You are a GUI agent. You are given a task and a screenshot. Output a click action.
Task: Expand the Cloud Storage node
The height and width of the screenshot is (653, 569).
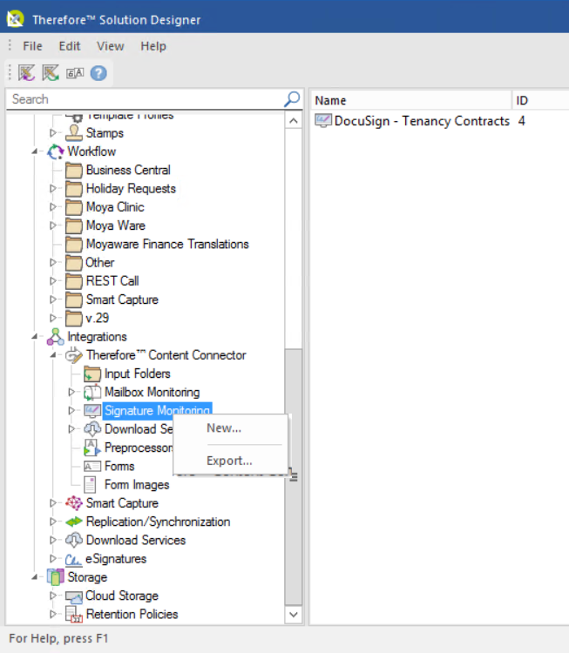tap(53, 596)
